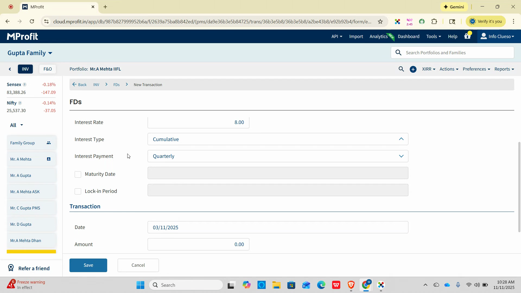Bookmark page with star icon
The image size is (521, 293).
(x=380, y=21)
